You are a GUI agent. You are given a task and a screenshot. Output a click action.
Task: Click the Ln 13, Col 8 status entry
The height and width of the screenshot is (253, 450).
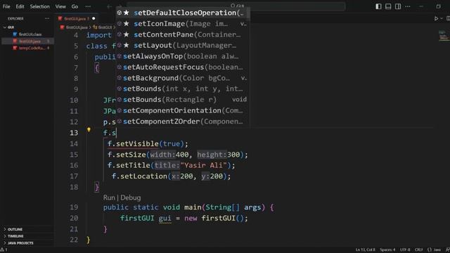pos(366,250)
